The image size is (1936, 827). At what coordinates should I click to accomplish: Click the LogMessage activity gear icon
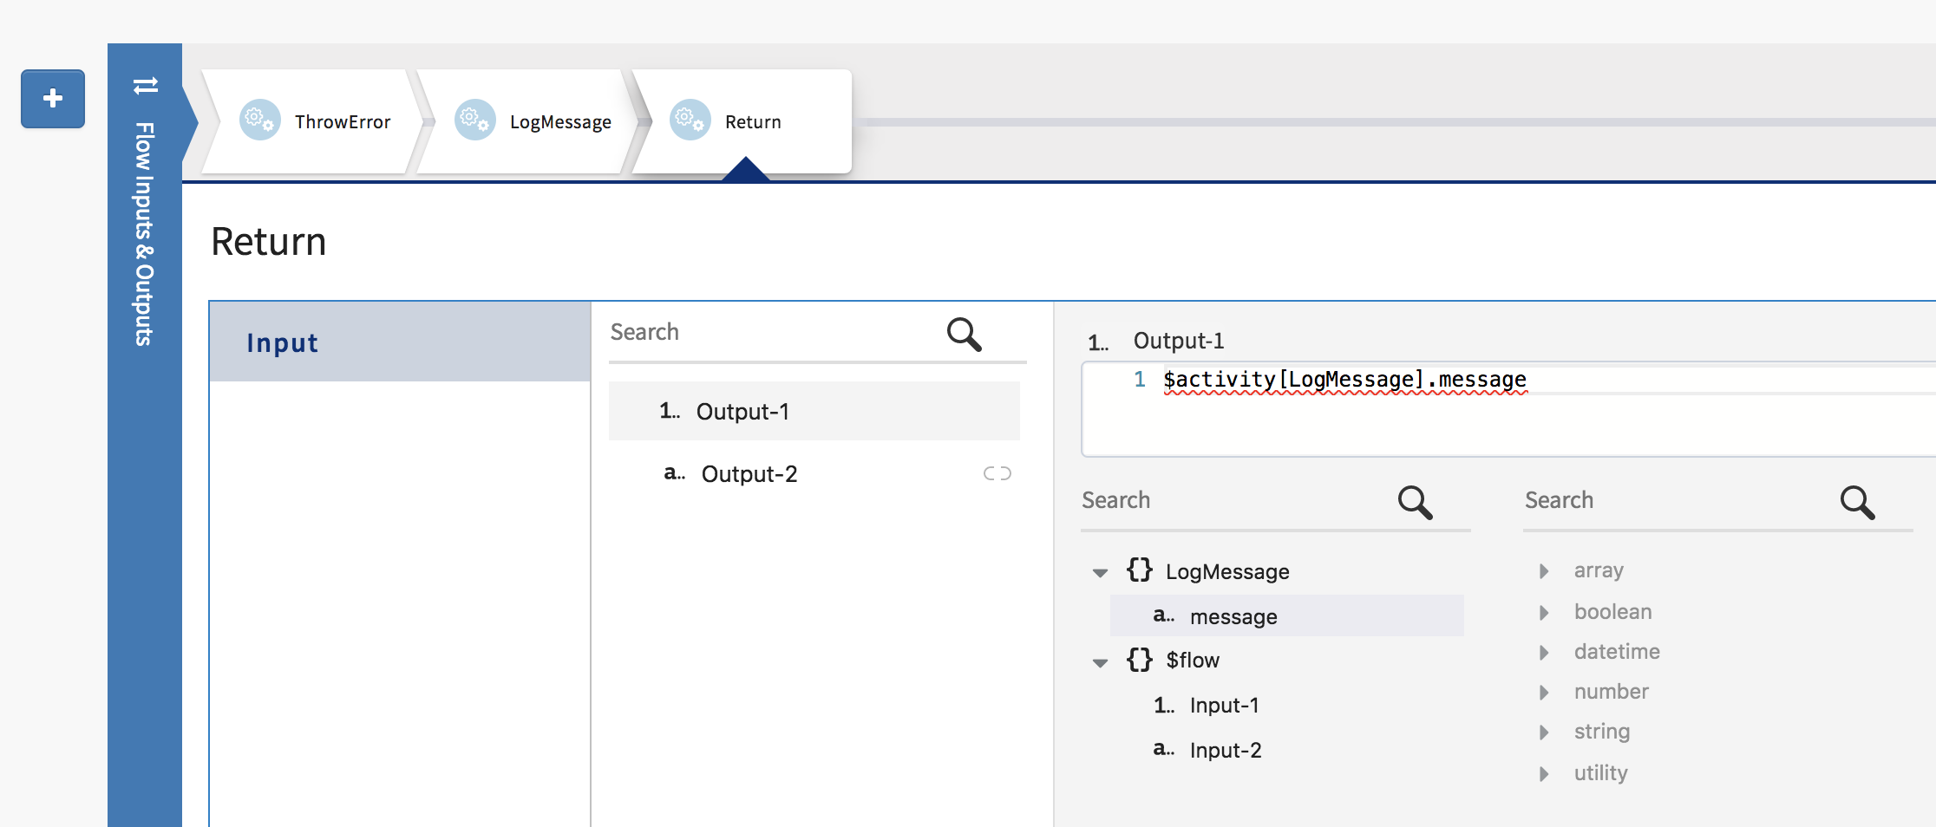(x=474, y=120)
